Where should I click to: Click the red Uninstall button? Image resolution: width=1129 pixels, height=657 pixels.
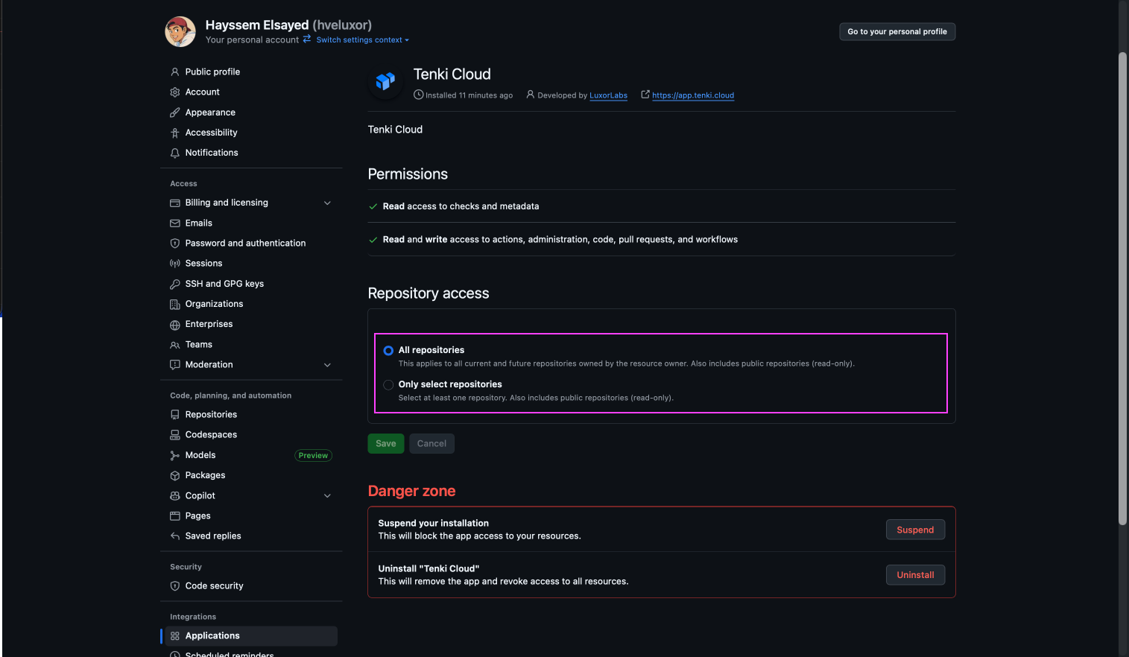tap(915, 575)
